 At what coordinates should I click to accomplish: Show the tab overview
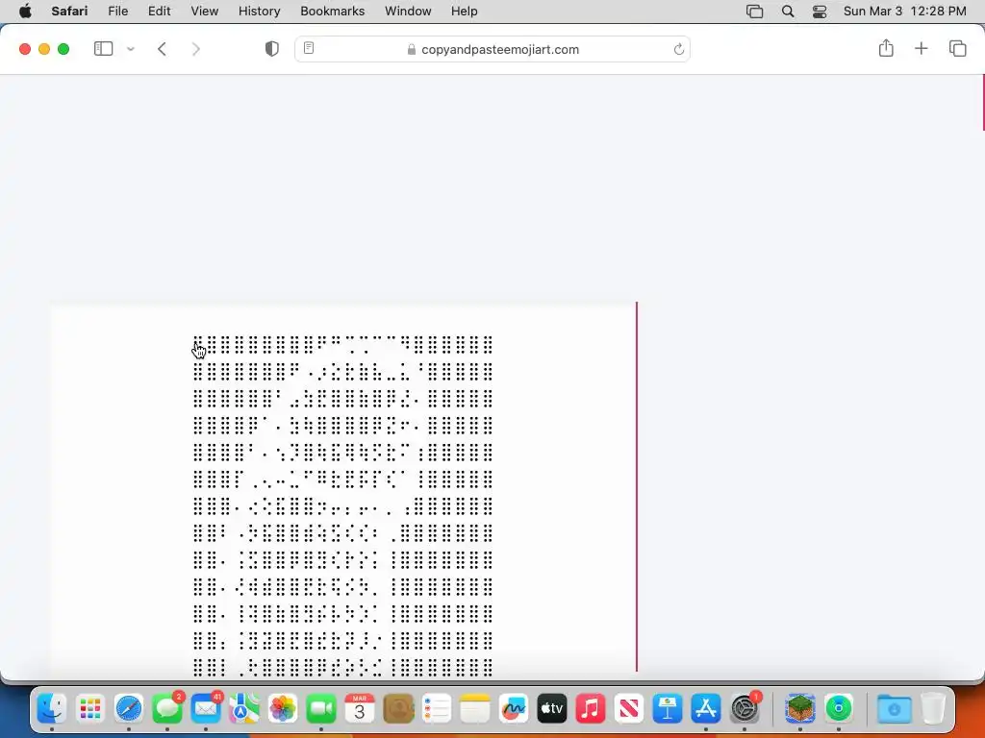(957, 48)
